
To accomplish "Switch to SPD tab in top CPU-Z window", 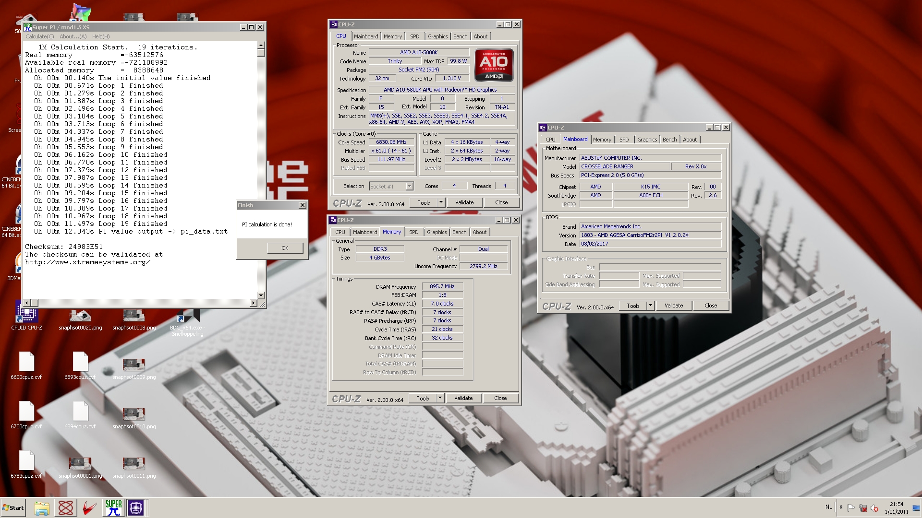I will 415,36.
